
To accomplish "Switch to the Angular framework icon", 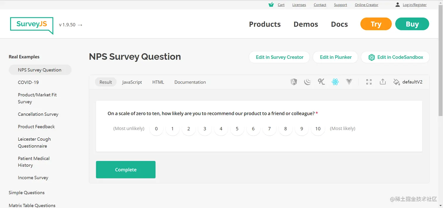I will click(294, 82).
